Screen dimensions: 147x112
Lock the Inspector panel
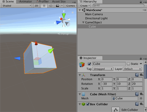click(141, 59)
